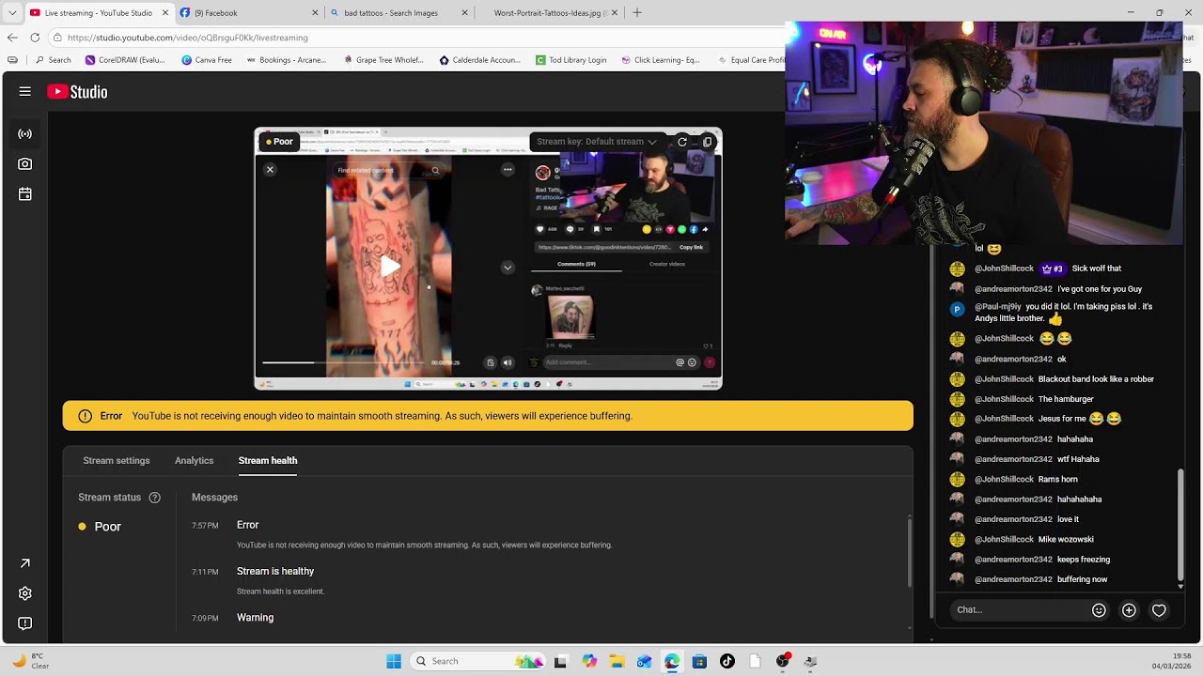1203x676 pixels.
Task: Open Outlook from the taskbar
Action: (x=644, y=661)
